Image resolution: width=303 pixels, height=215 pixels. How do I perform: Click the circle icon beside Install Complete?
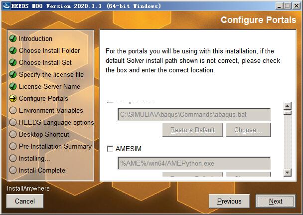pyautogui.click(x=13, y=170)
